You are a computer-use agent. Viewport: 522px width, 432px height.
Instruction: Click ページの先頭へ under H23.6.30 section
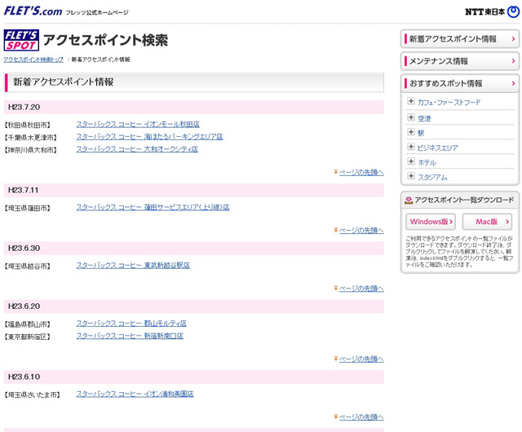[x=361, y=289]
